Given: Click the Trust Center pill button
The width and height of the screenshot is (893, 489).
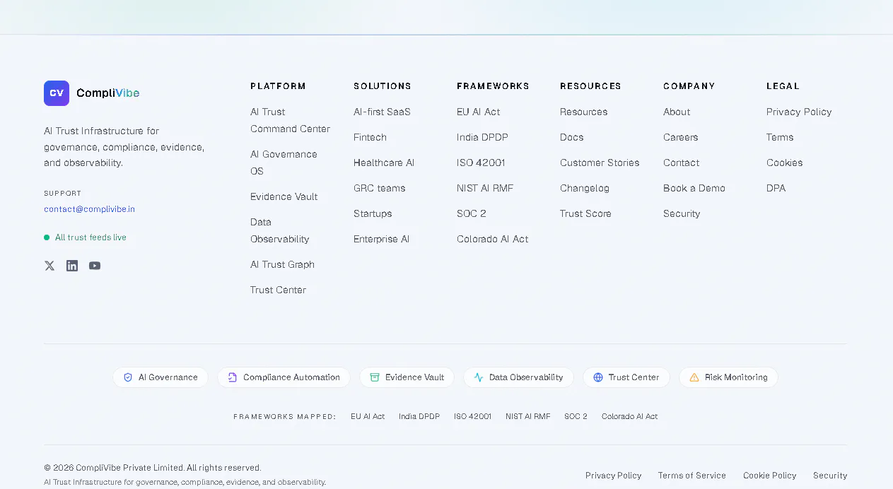Looking at the screenshot, I should tap(626, 377).
